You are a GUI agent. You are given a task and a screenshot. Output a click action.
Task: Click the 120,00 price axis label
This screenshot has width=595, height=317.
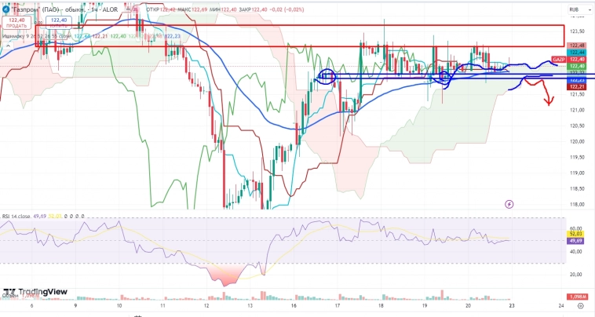point(577,141)
